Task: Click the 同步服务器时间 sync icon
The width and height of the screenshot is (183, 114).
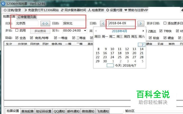Action: pyautogui.click(x=62, y=10)
